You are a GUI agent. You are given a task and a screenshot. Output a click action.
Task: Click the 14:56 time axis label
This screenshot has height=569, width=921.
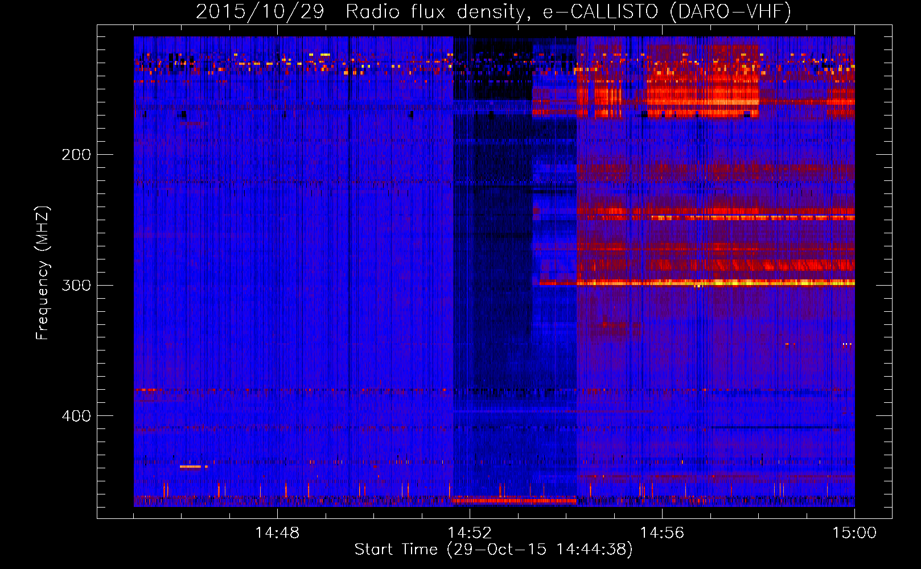click(x=662, y=533)
